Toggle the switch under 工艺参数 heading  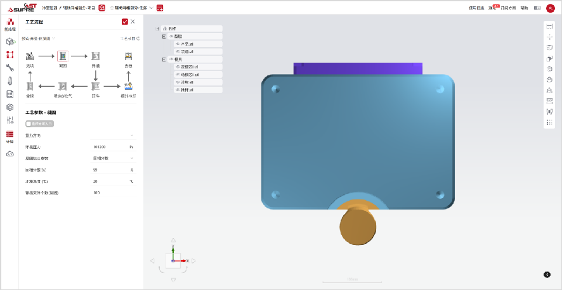pyautogui.click(x=29, y=123)
